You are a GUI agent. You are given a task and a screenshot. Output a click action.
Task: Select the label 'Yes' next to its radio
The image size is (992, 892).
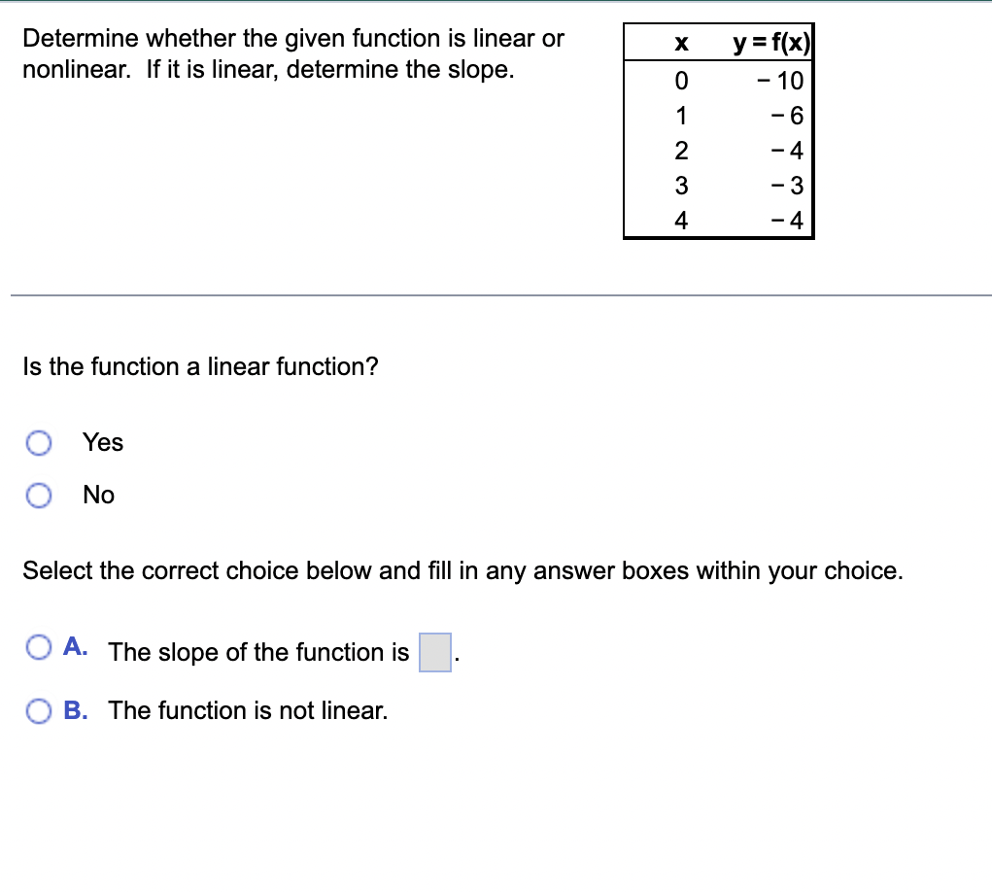pos(101,443)
